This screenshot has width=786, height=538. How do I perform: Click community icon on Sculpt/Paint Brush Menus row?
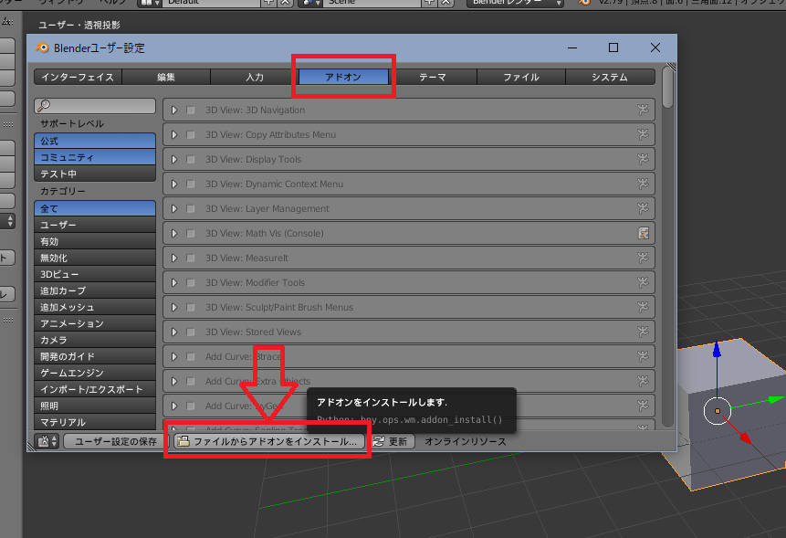pyautogui.click(x=644, y=307)
